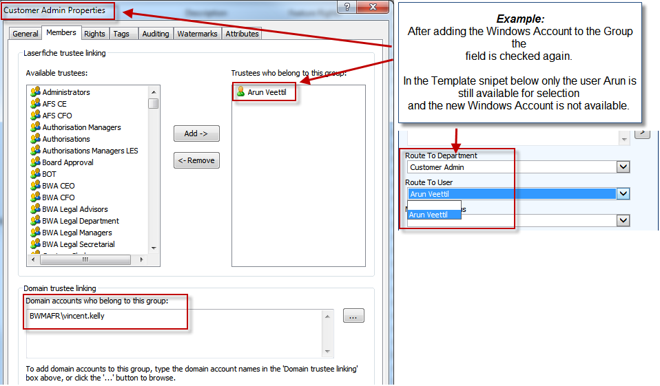The width and height of the screenshot is (660, 386).
Task: Click the Arun Veettil user icon
Action: (240, 92)
